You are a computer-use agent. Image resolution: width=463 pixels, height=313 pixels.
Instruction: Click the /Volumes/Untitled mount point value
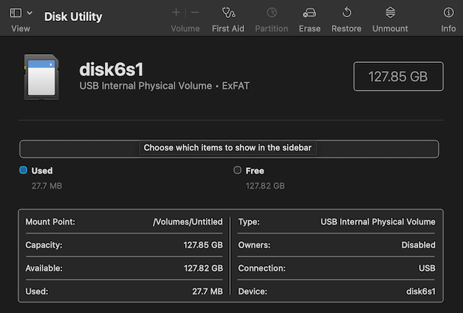(187, 222)
